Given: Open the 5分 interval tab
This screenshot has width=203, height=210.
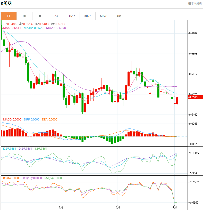Looking at the screenshot, I should click(x=56, y=16).
